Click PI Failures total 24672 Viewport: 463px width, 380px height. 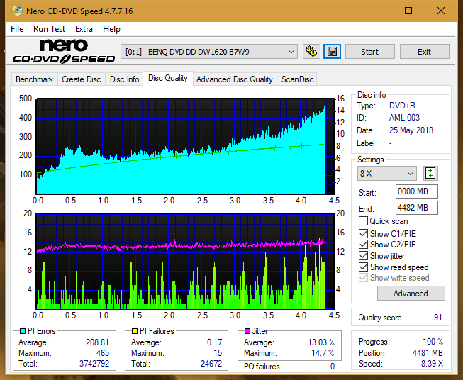point(211,364)
